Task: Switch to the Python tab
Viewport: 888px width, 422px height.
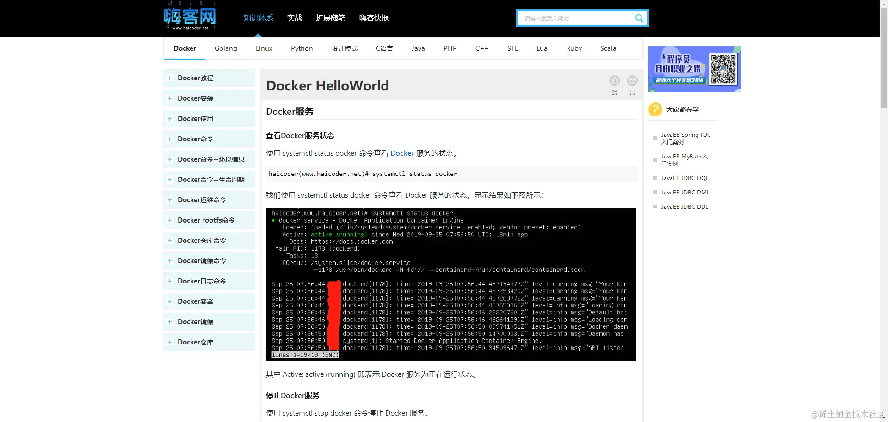Action: (x=302, y=48)
